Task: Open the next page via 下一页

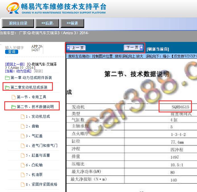Action: pos(133,48)
